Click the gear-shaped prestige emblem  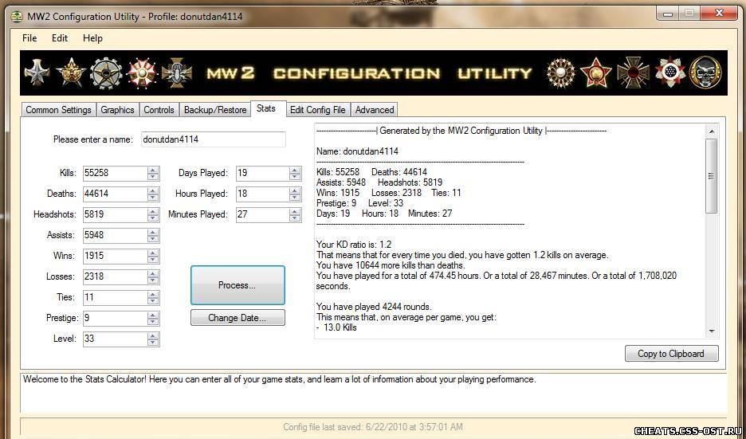(x=106, y=73)
